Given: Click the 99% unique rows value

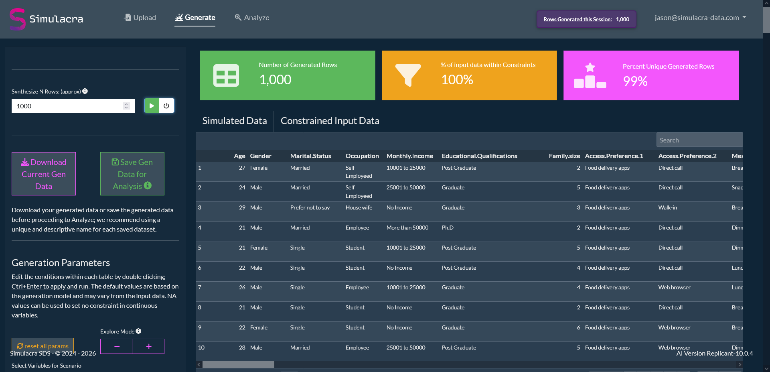Looking at the screenshot, I should [635, 81].
